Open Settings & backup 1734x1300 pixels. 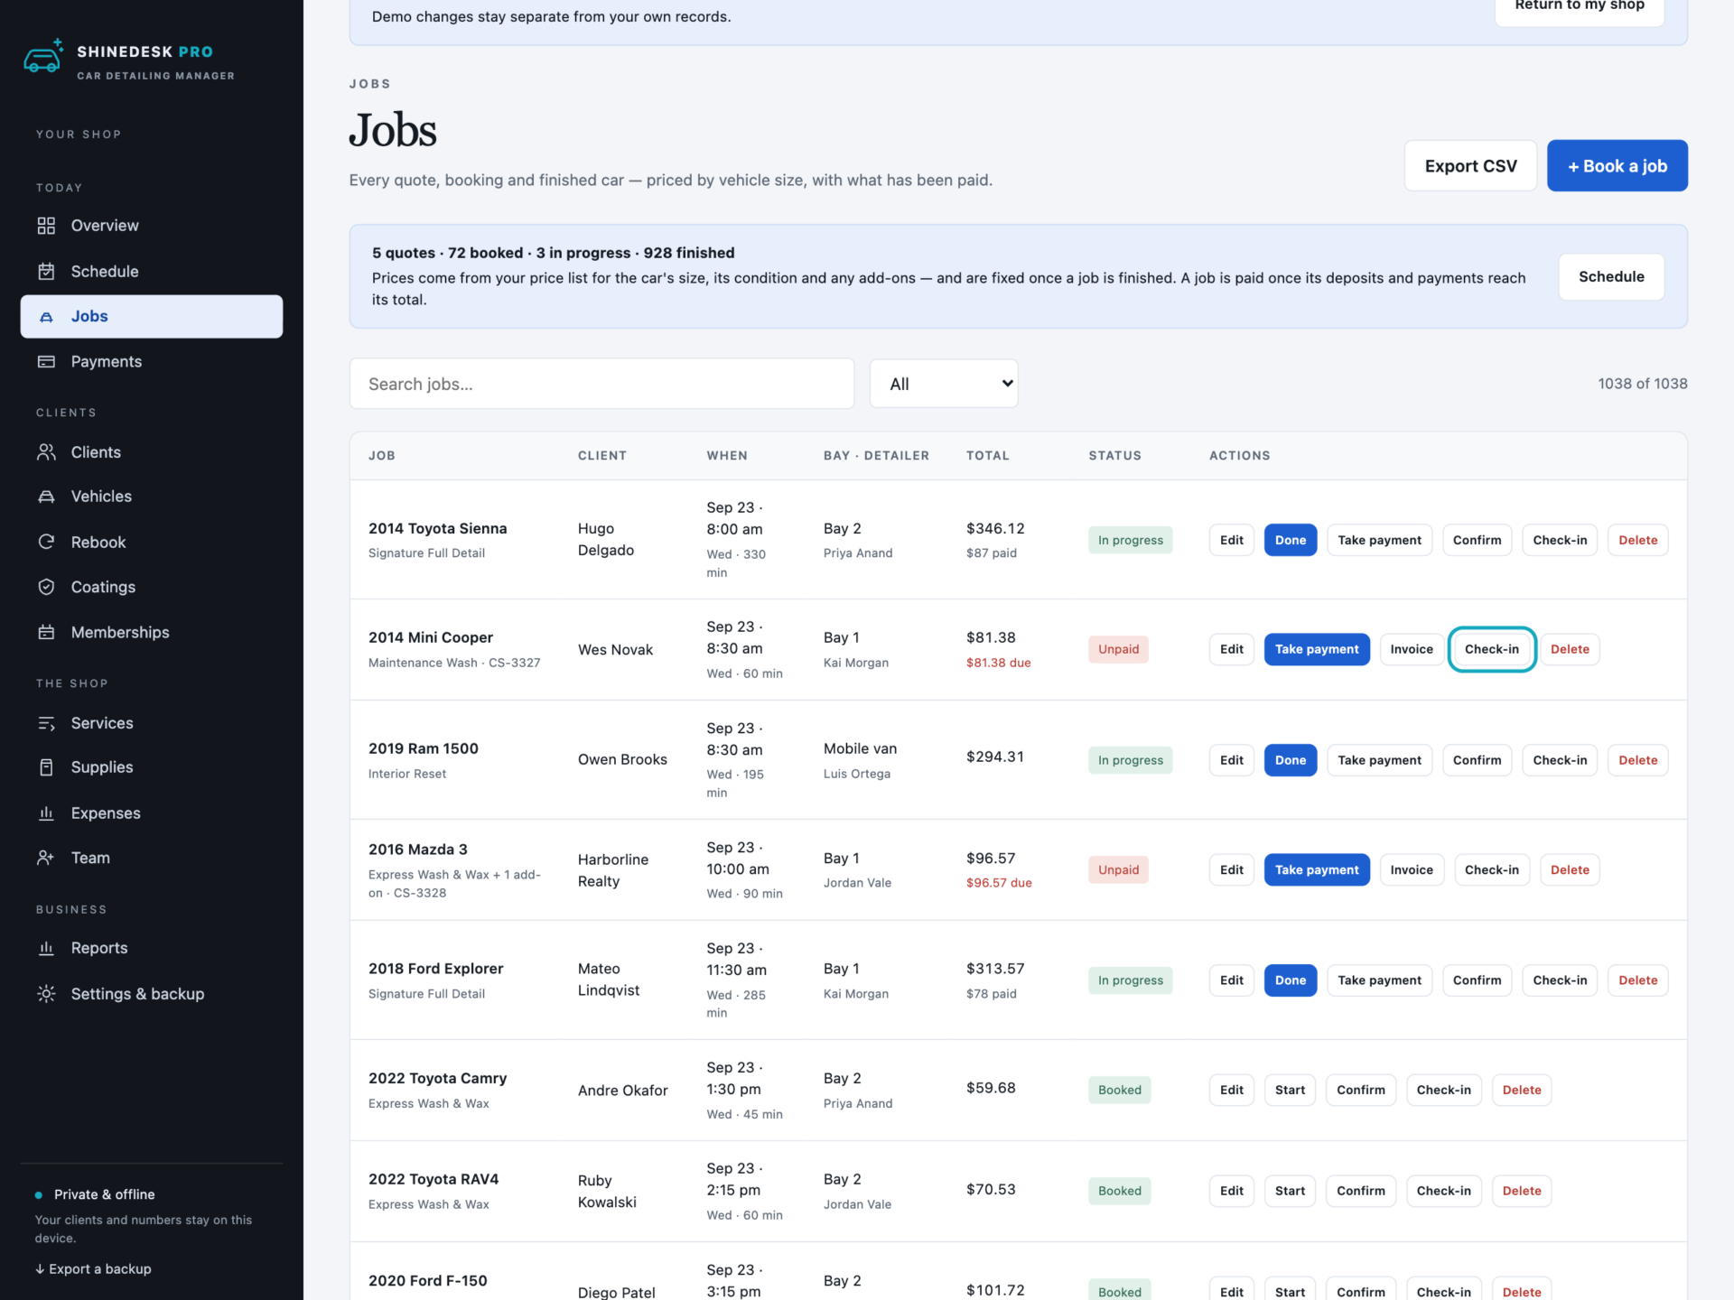(152, 993)
